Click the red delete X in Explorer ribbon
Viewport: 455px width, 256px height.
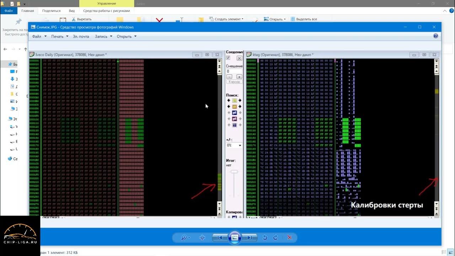[x=159, y=20]
